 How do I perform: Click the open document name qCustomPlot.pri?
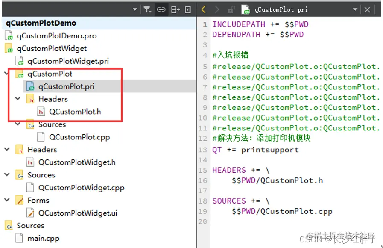point(281,9)
